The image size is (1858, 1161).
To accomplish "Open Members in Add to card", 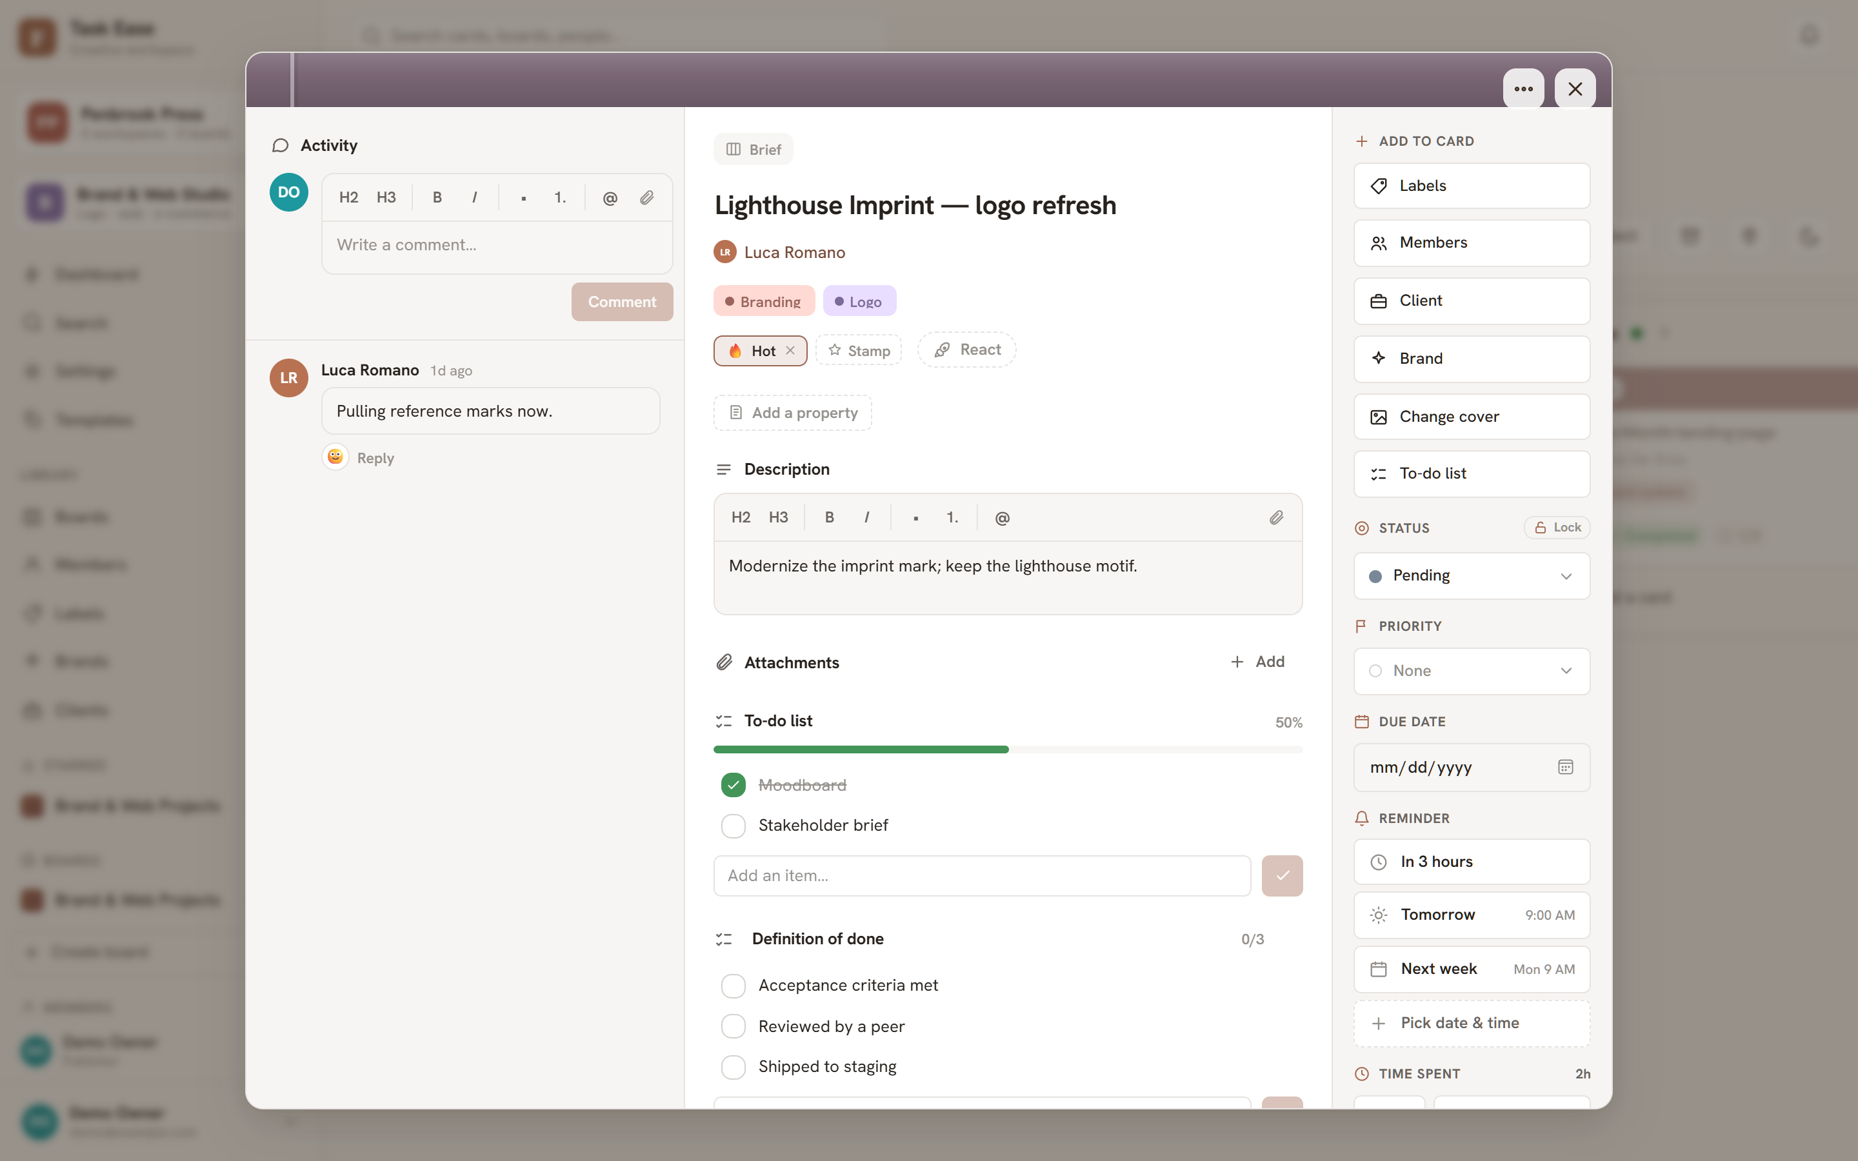I will click(1471, 243).
